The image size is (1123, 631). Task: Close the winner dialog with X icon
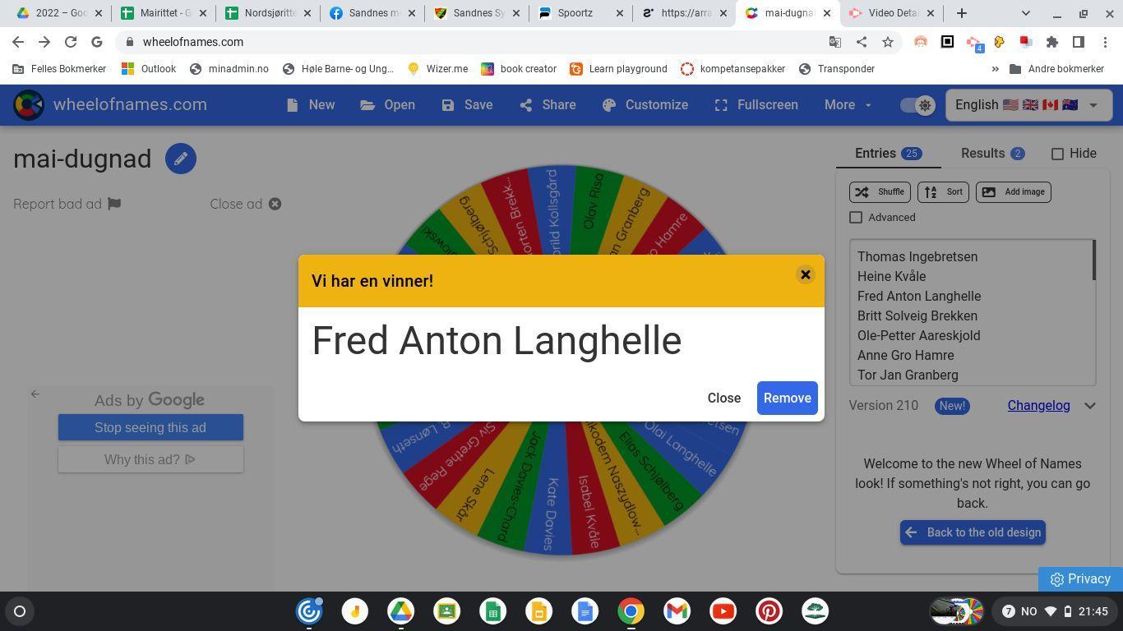coord(806,275)
